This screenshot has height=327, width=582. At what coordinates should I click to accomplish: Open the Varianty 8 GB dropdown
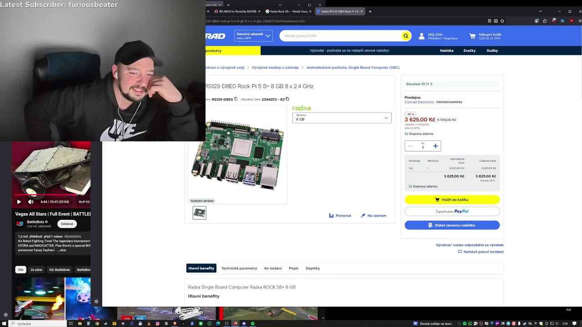coord(342,118)
